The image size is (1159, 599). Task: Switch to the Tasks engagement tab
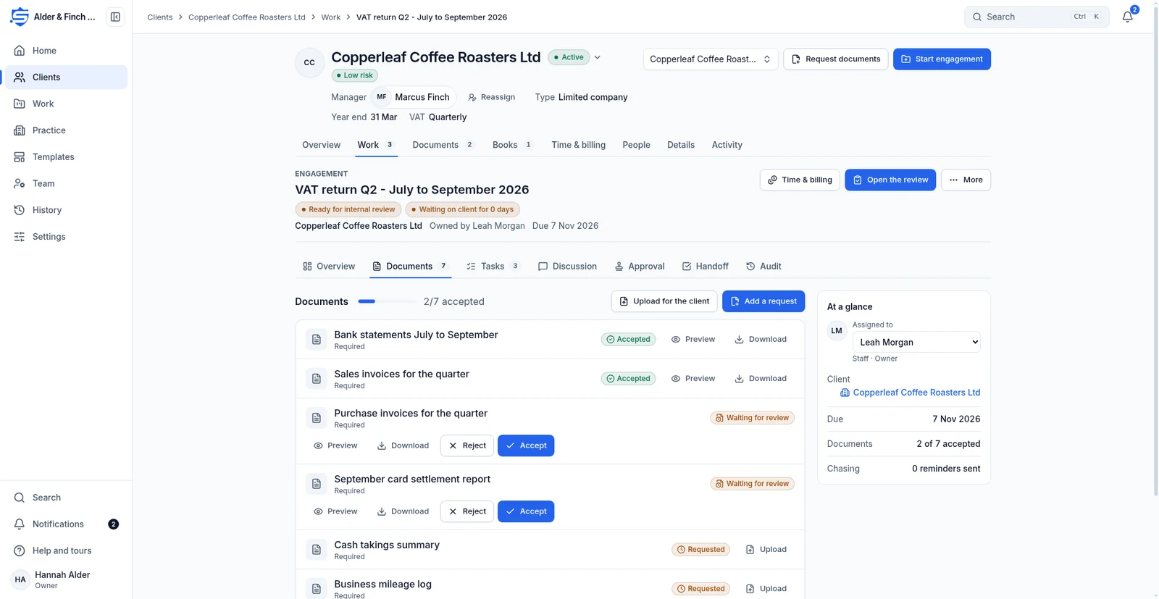(x=493, y=267)
